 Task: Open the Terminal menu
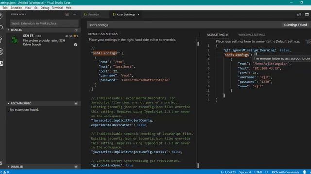pos(57,8)
